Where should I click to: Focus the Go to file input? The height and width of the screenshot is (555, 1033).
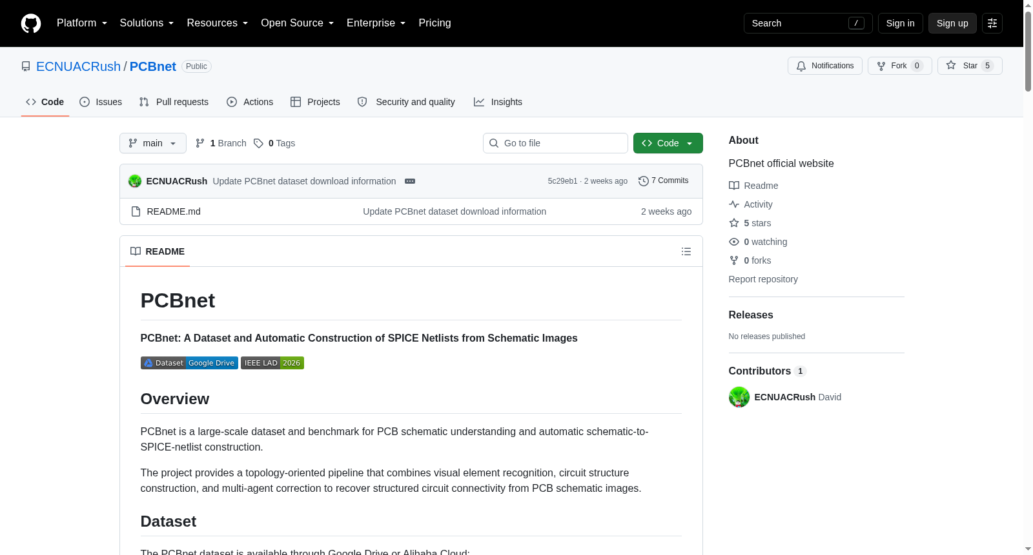[555, 143]
